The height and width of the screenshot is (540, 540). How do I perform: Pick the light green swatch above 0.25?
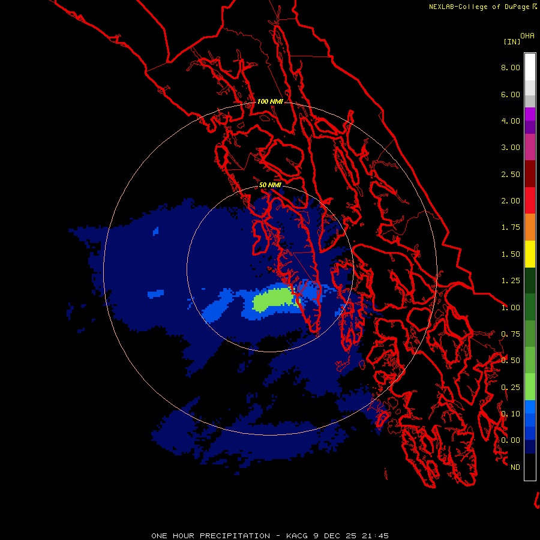point(530,387)
